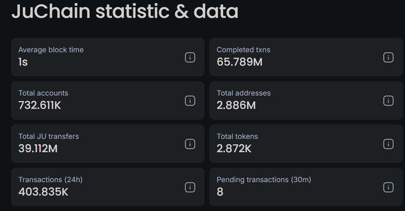Select the 2.872K total tokens value
405x211 pixels.
tap(234, 148)
